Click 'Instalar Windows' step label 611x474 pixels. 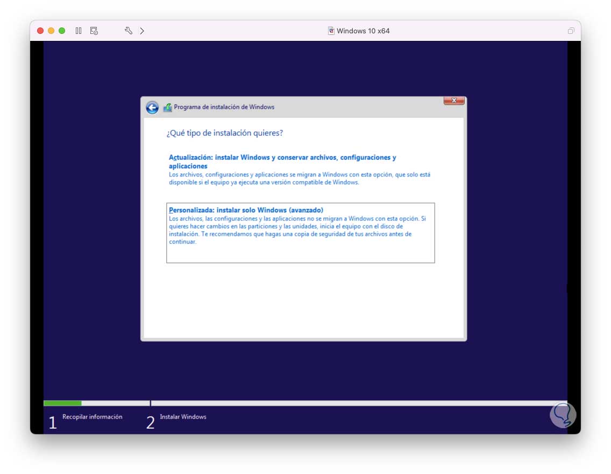click(183, 416)
